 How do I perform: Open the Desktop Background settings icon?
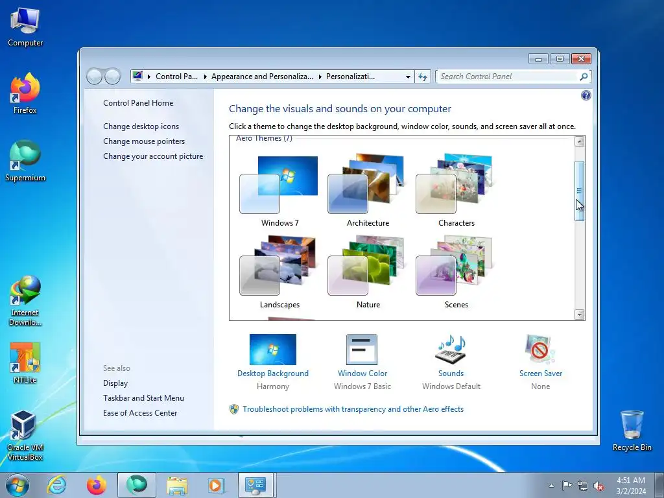(x=273, y=350)
